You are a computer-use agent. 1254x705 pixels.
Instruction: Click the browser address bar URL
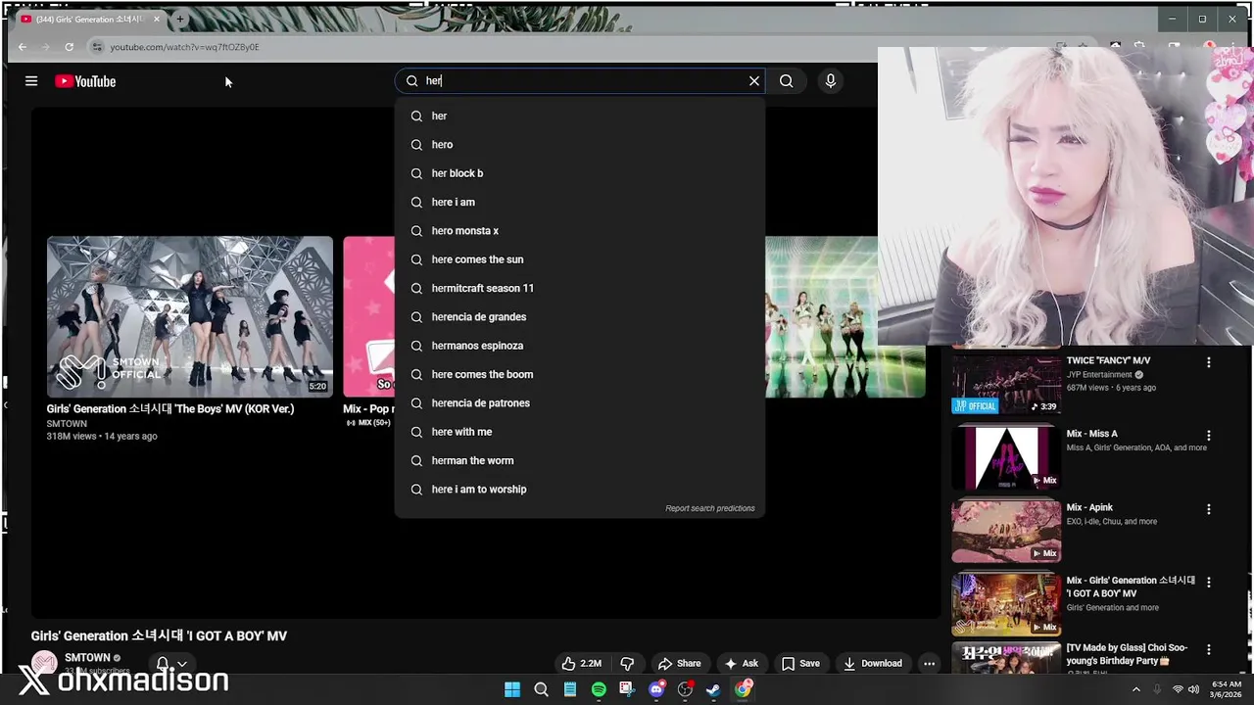(x=184, y=47)
